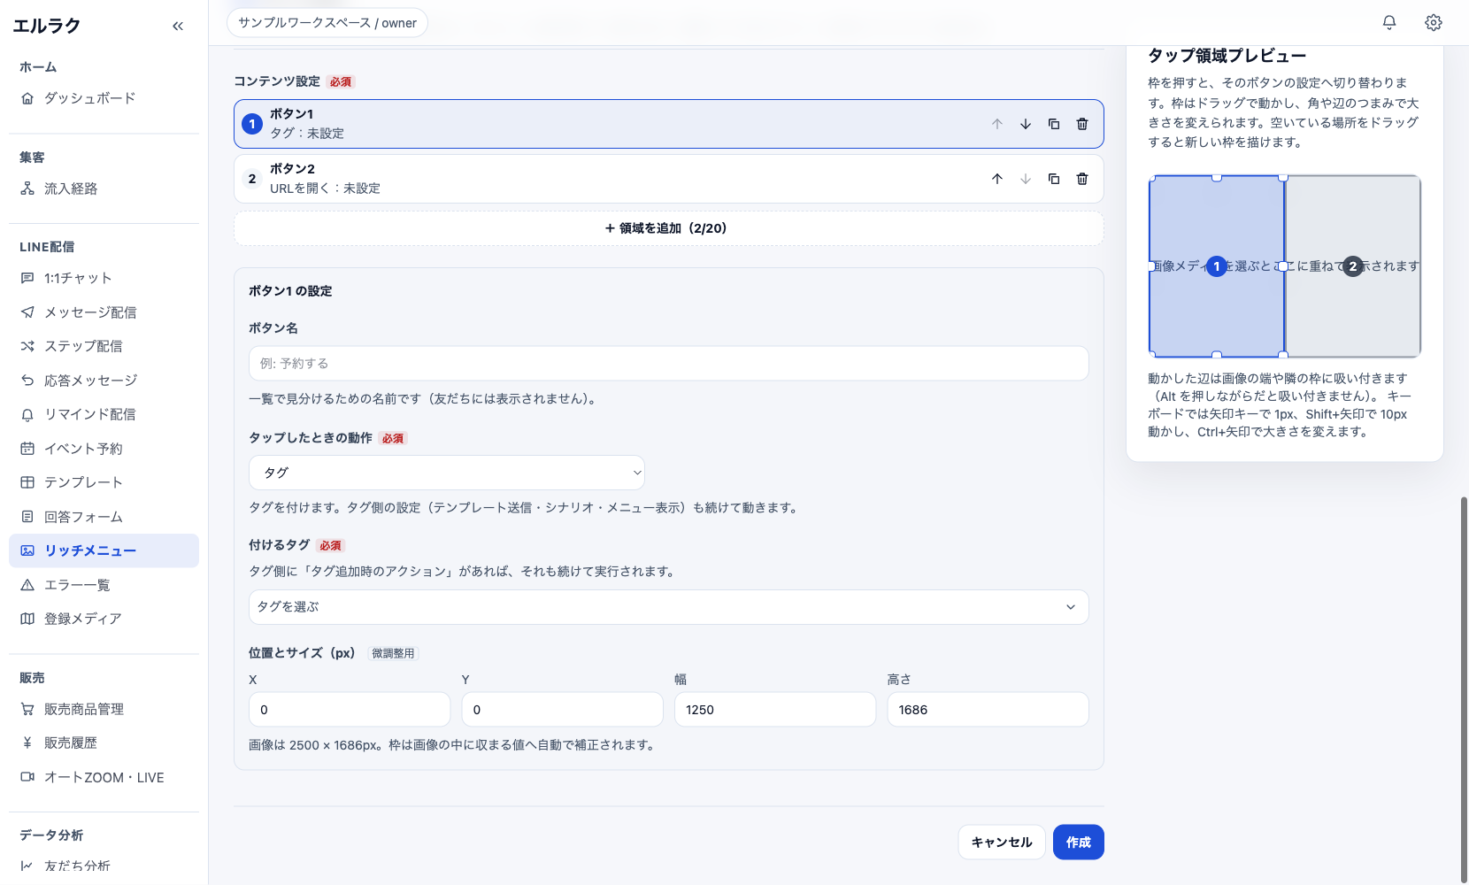This screenshot has height=885, width=1469.
Task: Open エラー一覧 in the sidebar
Action: pyautogui.click(x=104, y=585)
